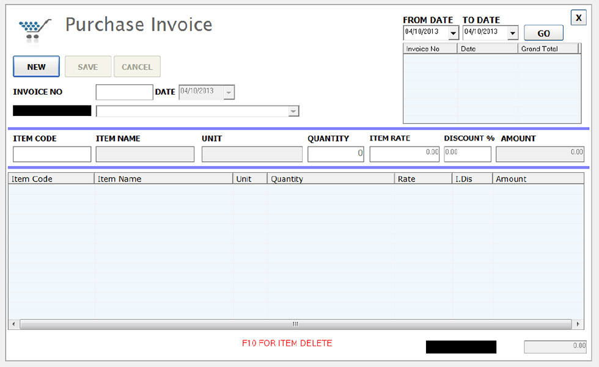Create a new invoice with NEW button
Viewport: 599px width, 367px height.
click(35, 67)
